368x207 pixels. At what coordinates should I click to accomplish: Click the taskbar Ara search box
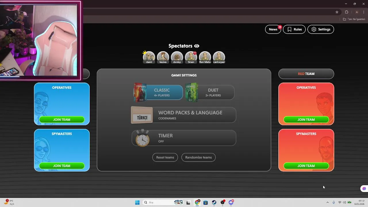(x=163, y=202)
